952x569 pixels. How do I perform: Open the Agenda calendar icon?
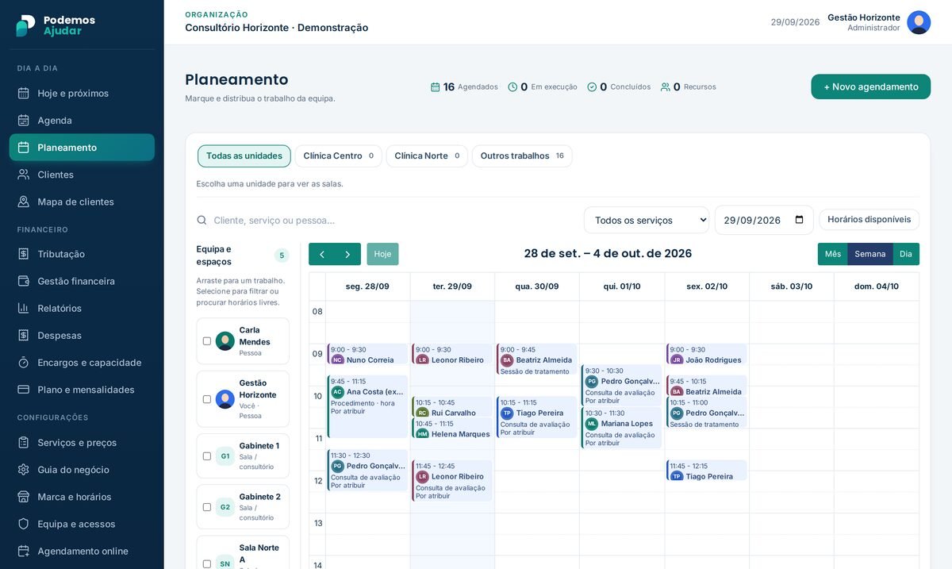tap(24, 120)
